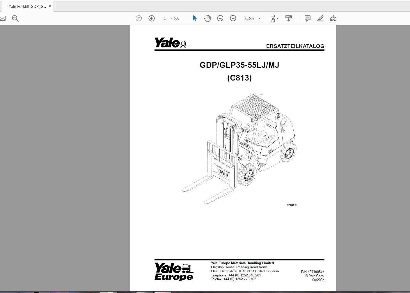Click Yale Europe Materials Handling Limited text
The image size is (410, 293).
pos(242,263)
